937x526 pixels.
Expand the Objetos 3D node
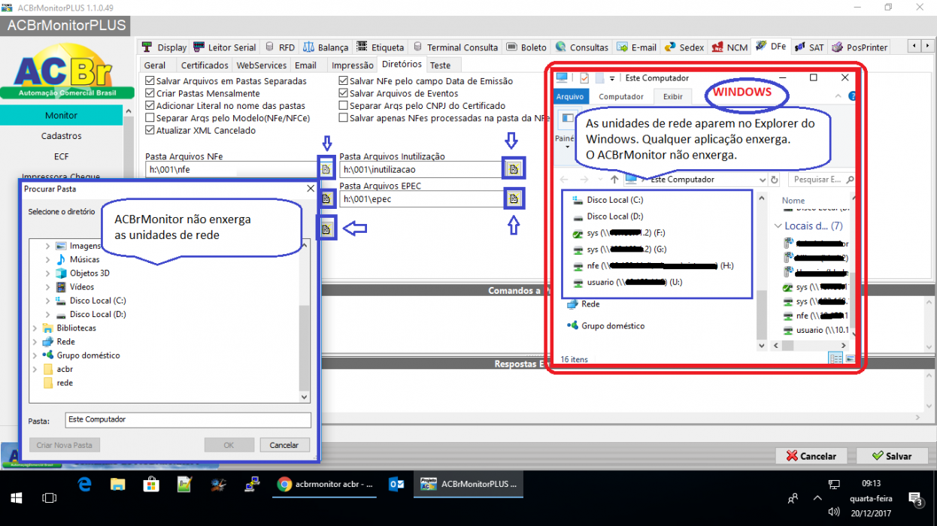[48, 274]
